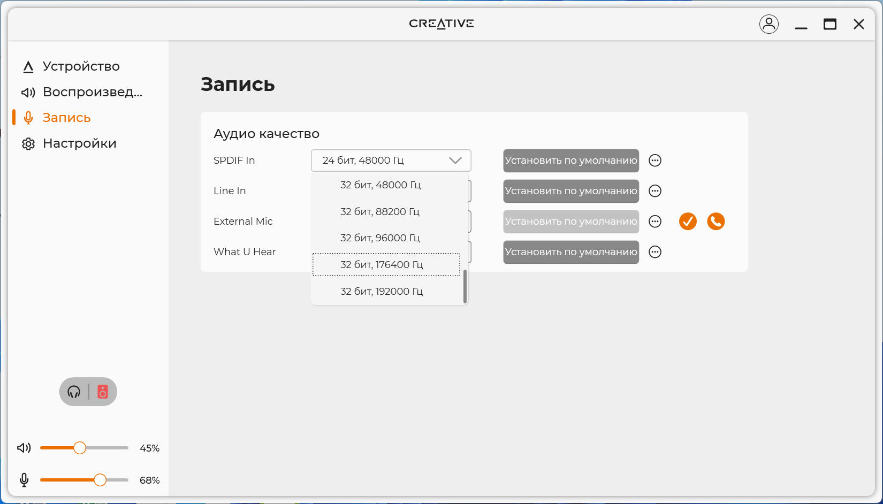This screenshot has height=504, width=883.
Task: Click the orange communications phone icon
Action: click(x=716, y=222)
